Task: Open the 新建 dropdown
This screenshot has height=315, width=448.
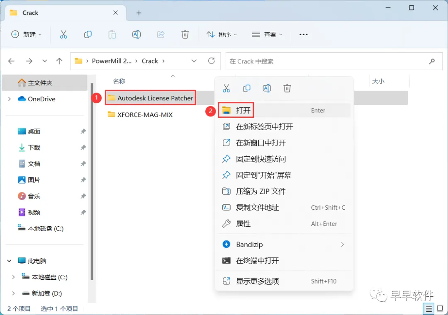Action: pos(27,34)
